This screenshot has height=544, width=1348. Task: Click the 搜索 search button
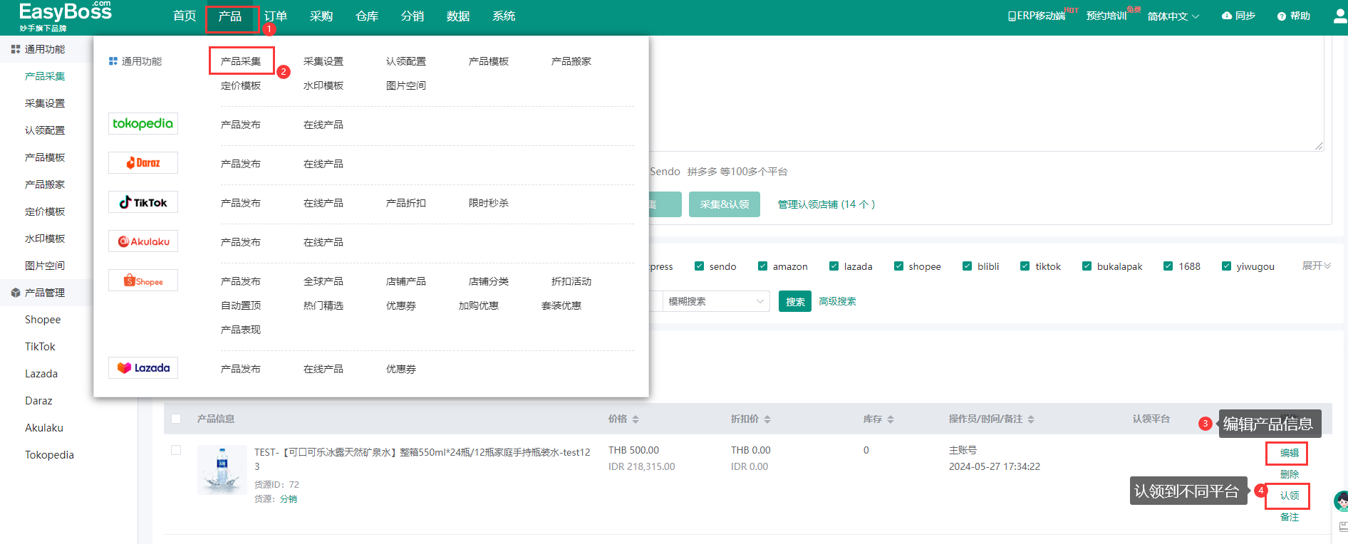(795, 301)
